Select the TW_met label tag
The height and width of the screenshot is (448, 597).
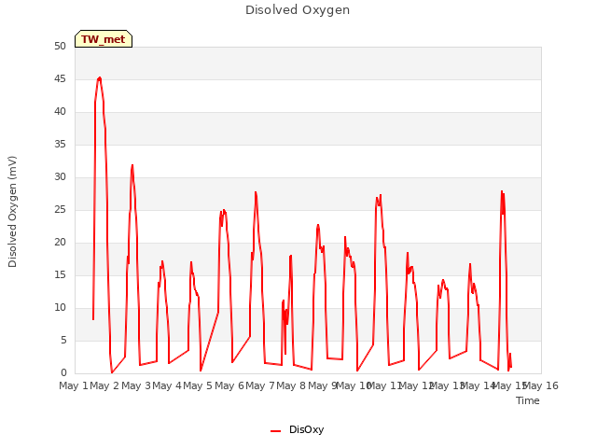coord(104,39)
